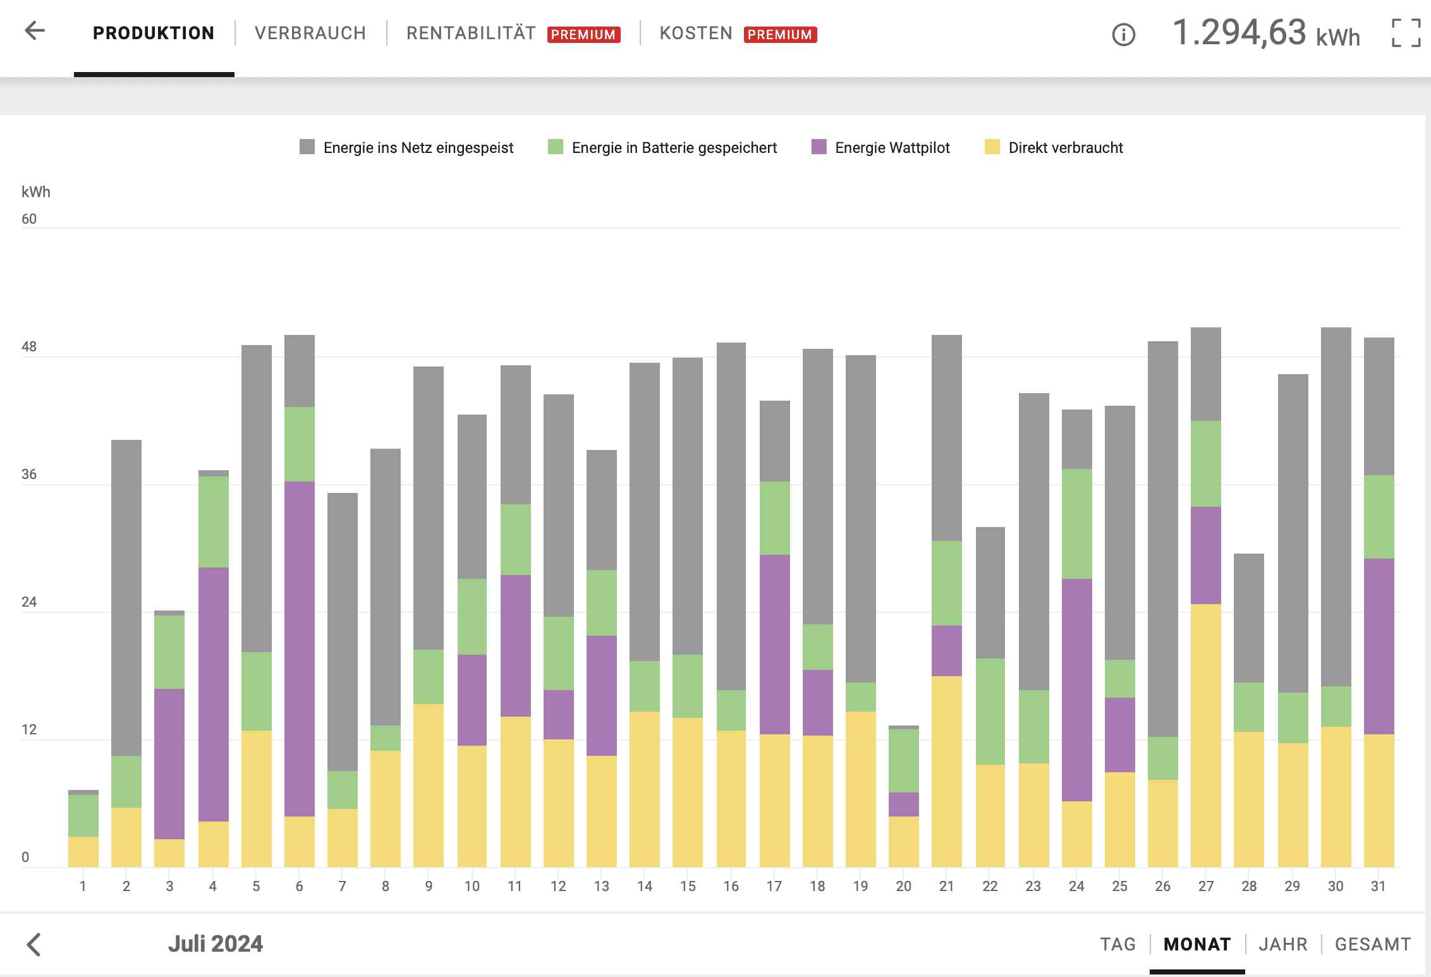Select the grey segment of day 2 bar
The height and width of the screenshot is (977, 1431).
126,598
